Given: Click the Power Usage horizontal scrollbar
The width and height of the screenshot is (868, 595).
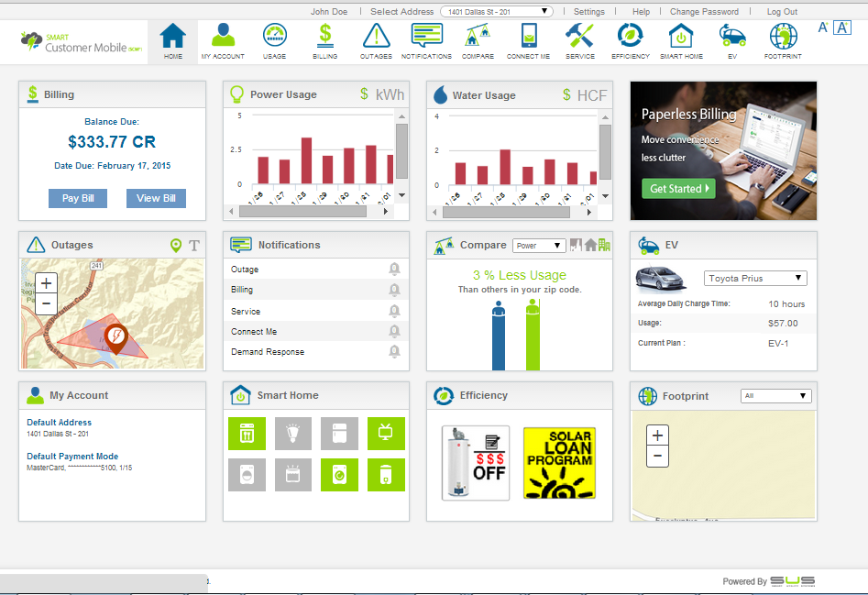Looking at the screenshot, I should [x=302, y=211].
